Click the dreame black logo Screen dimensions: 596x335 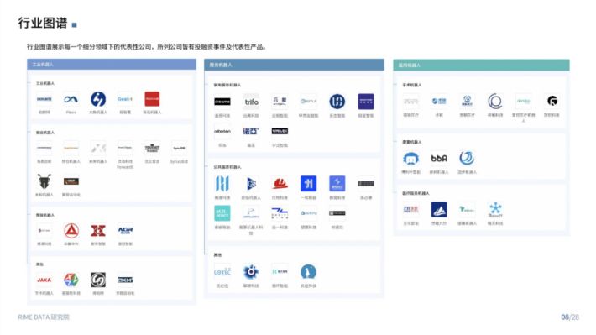point(222,102)
